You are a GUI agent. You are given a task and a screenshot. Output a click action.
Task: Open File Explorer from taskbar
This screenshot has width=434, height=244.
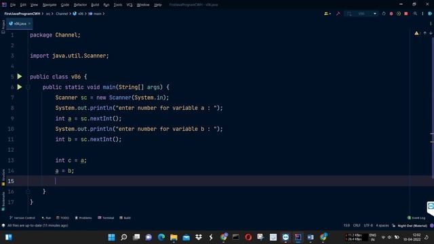[174, 237]
